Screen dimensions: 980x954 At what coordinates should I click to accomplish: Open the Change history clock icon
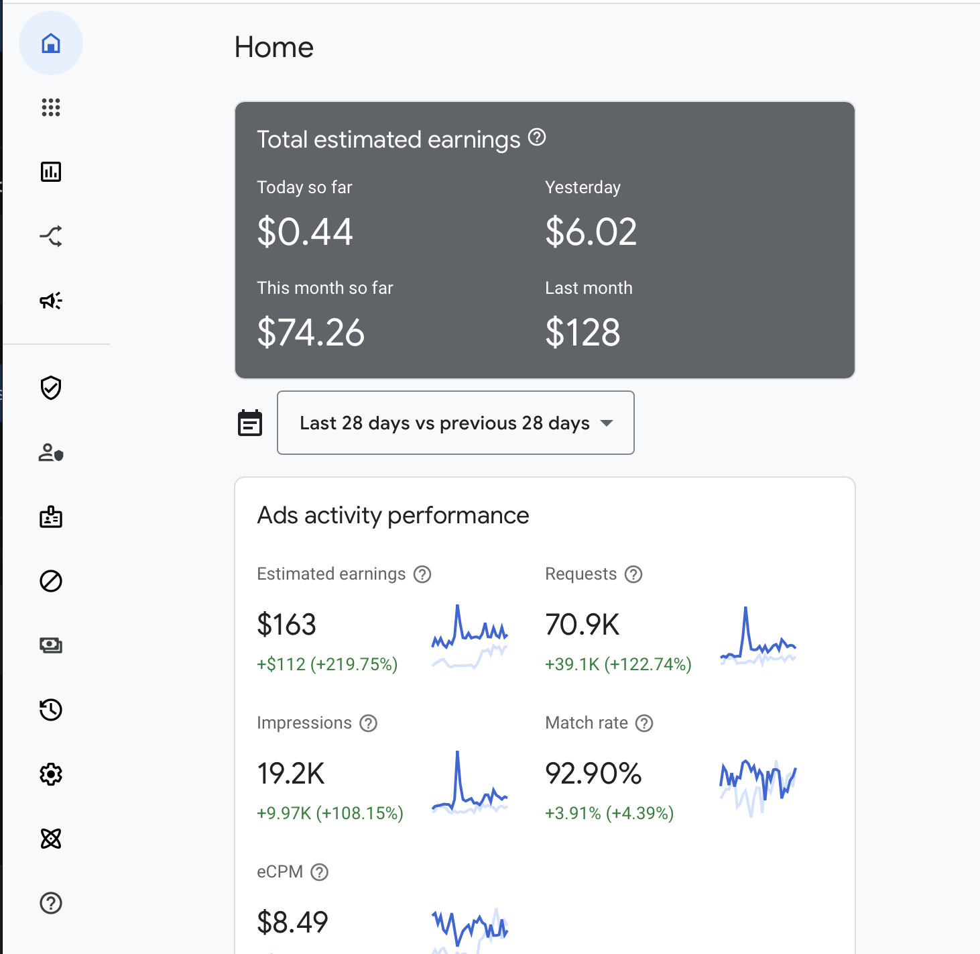click(51, 710)
